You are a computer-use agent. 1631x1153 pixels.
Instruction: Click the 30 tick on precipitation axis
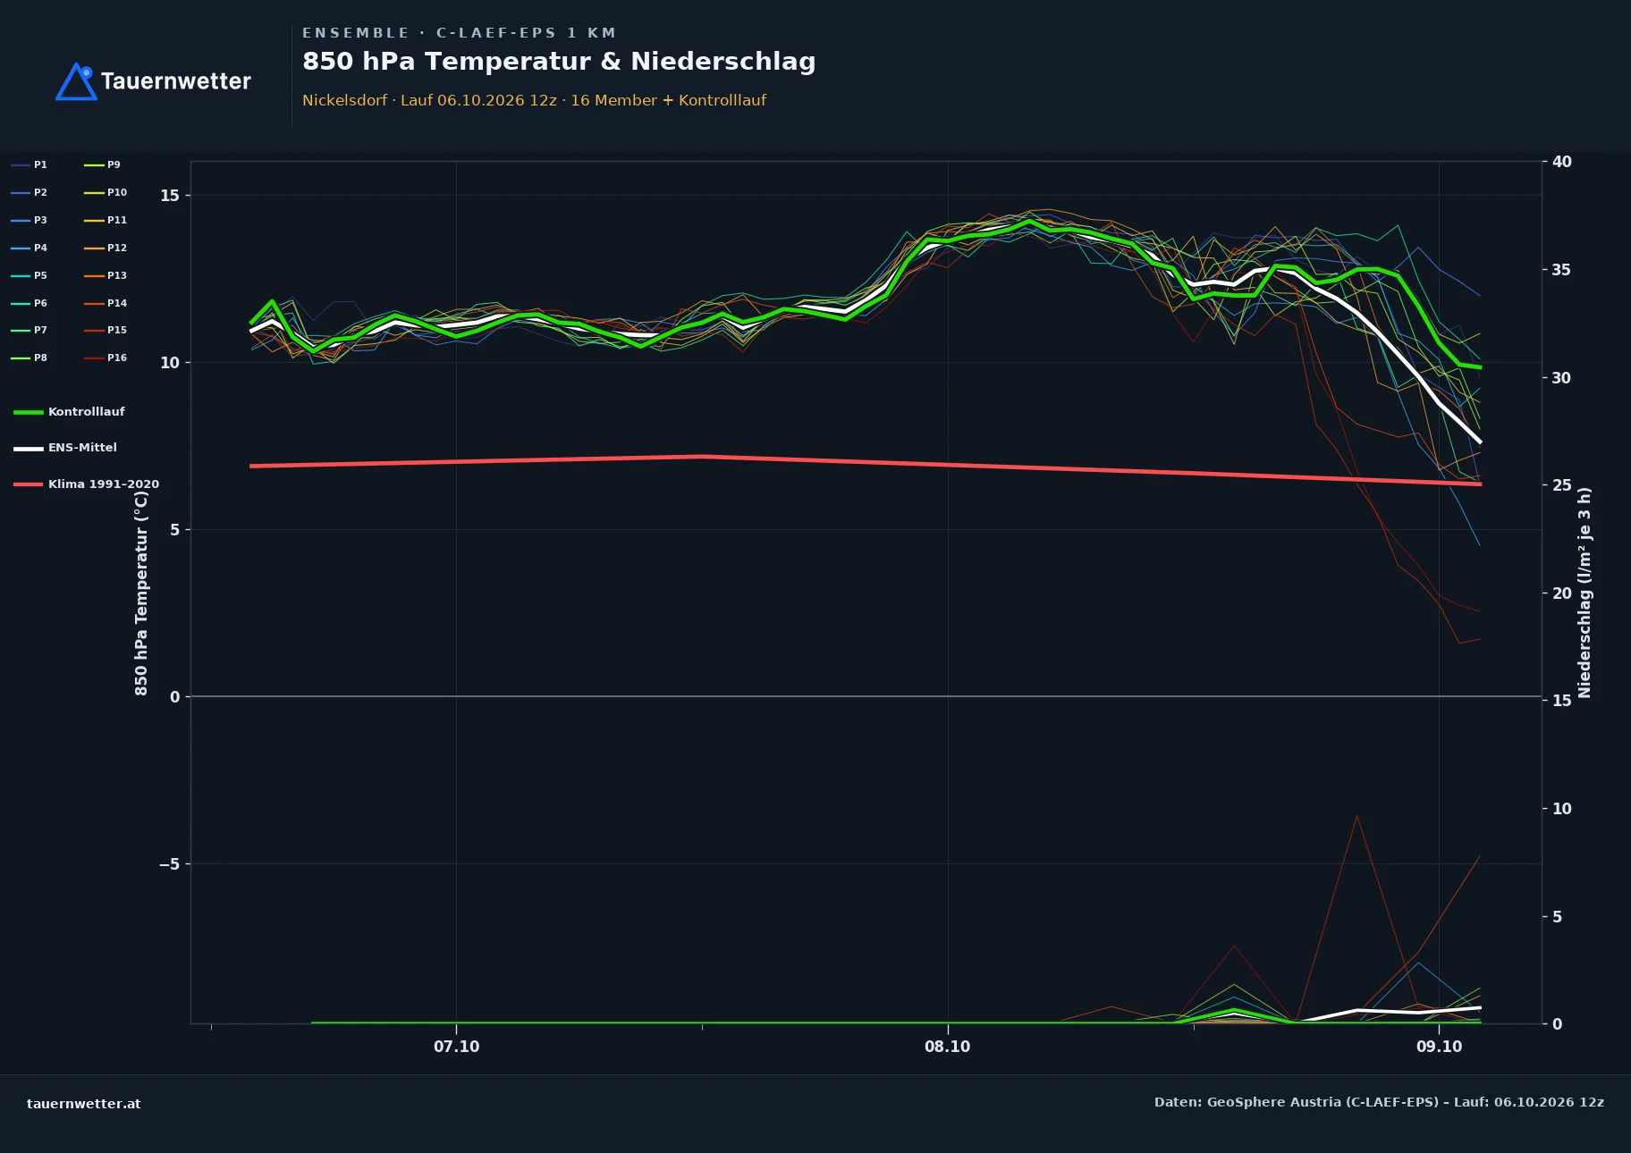click(x=1562, y=378)
